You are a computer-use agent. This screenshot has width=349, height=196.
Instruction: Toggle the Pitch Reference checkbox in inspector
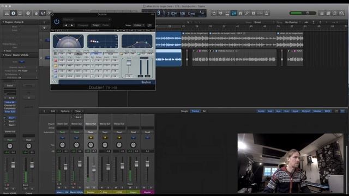[x=20, y=74]
